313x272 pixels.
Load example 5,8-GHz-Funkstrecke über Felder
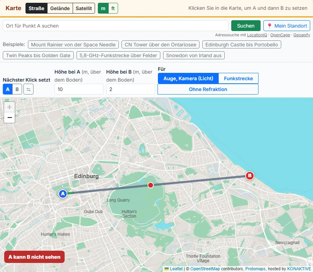tap(118, 55)
